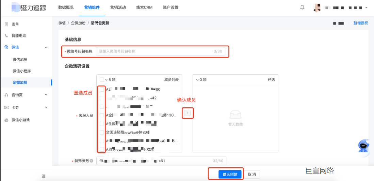
Task: Click the 微信 chat icon in sidebar
Action: pos(6,47)
